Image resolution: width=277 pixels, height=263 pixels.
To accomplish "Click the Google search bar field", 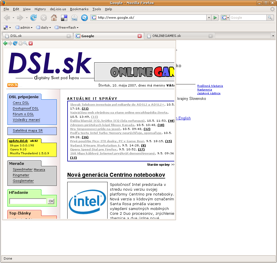I will (248, 18).
